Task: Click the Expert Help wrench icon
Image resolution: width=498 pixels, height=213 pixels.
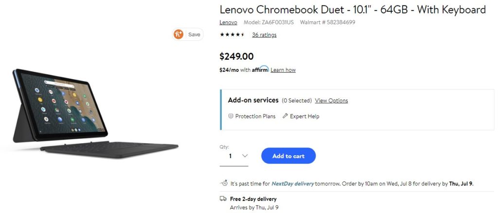Action: pos(285,116)
